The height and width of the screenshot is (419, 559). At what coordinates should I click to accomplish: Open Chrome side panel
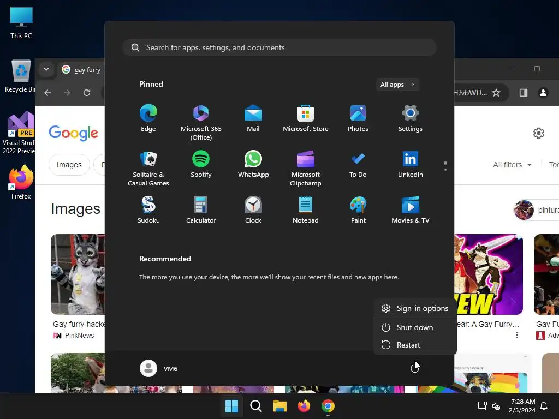click(523, 93)
